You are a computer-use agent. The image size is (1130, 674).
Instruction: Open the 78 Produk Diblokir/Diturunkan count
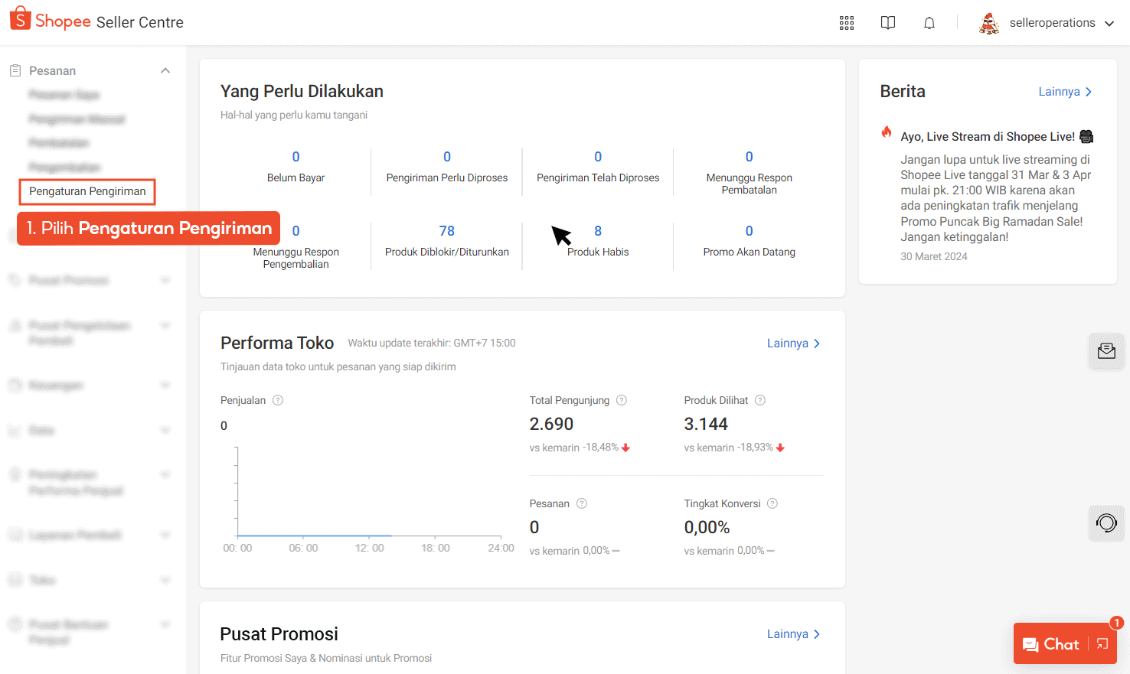coord(447,231)
